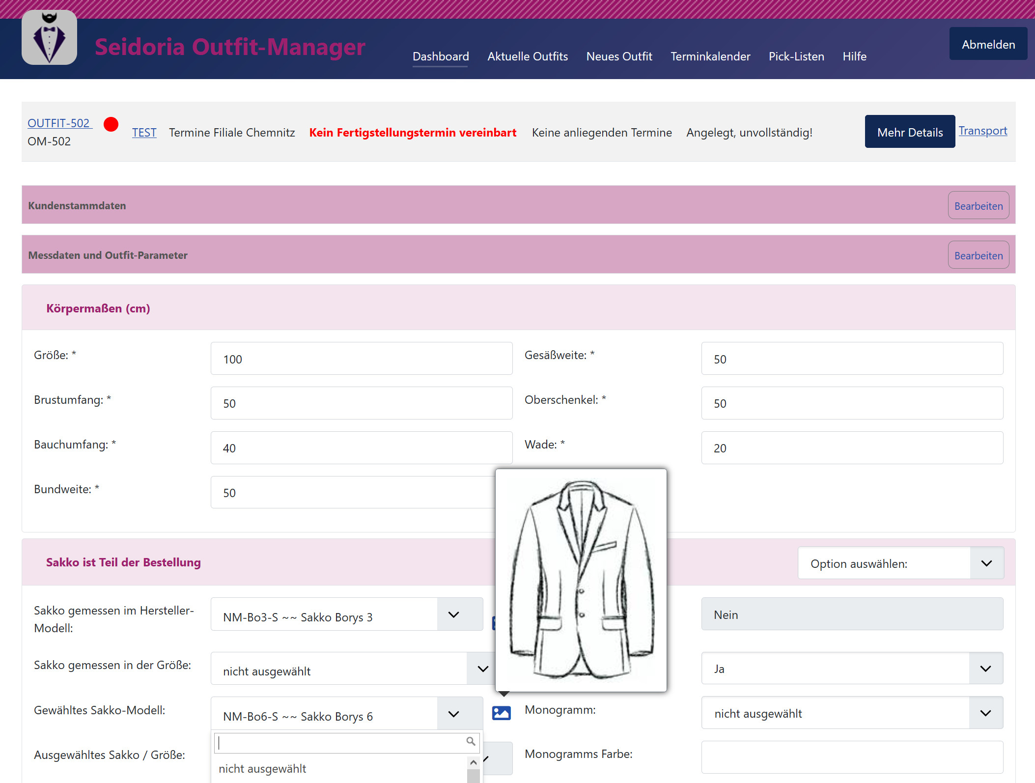The width and height of the screenshot is (1035, 783).
Task: Click the image preview icon beside Sakko Borys 6
Action: 501,713
